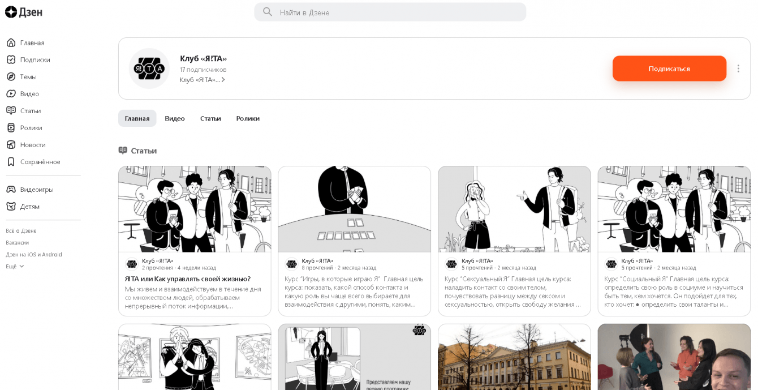Open Темы in the left sidebar
This screenshot has width=758, height=390.
click(28, 76)
